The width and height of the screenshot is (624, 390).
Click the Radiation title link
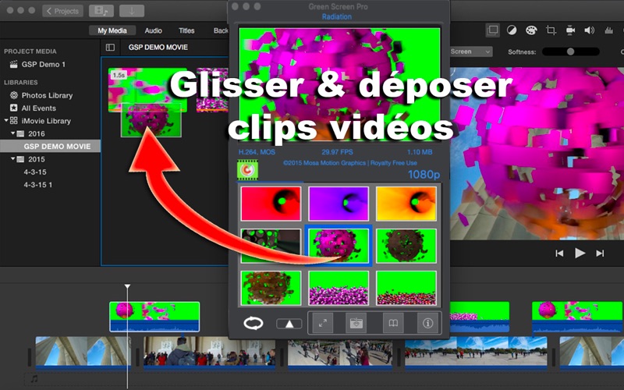[337, 16]
